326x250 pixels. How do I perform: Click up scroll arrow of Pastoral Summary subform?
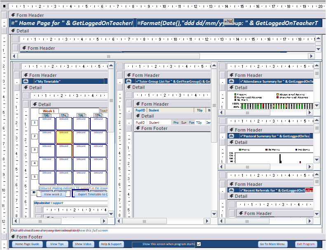[x=317, y=120]
